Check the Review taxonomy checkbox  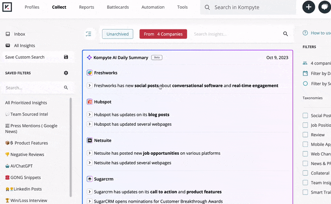point(305,135)
